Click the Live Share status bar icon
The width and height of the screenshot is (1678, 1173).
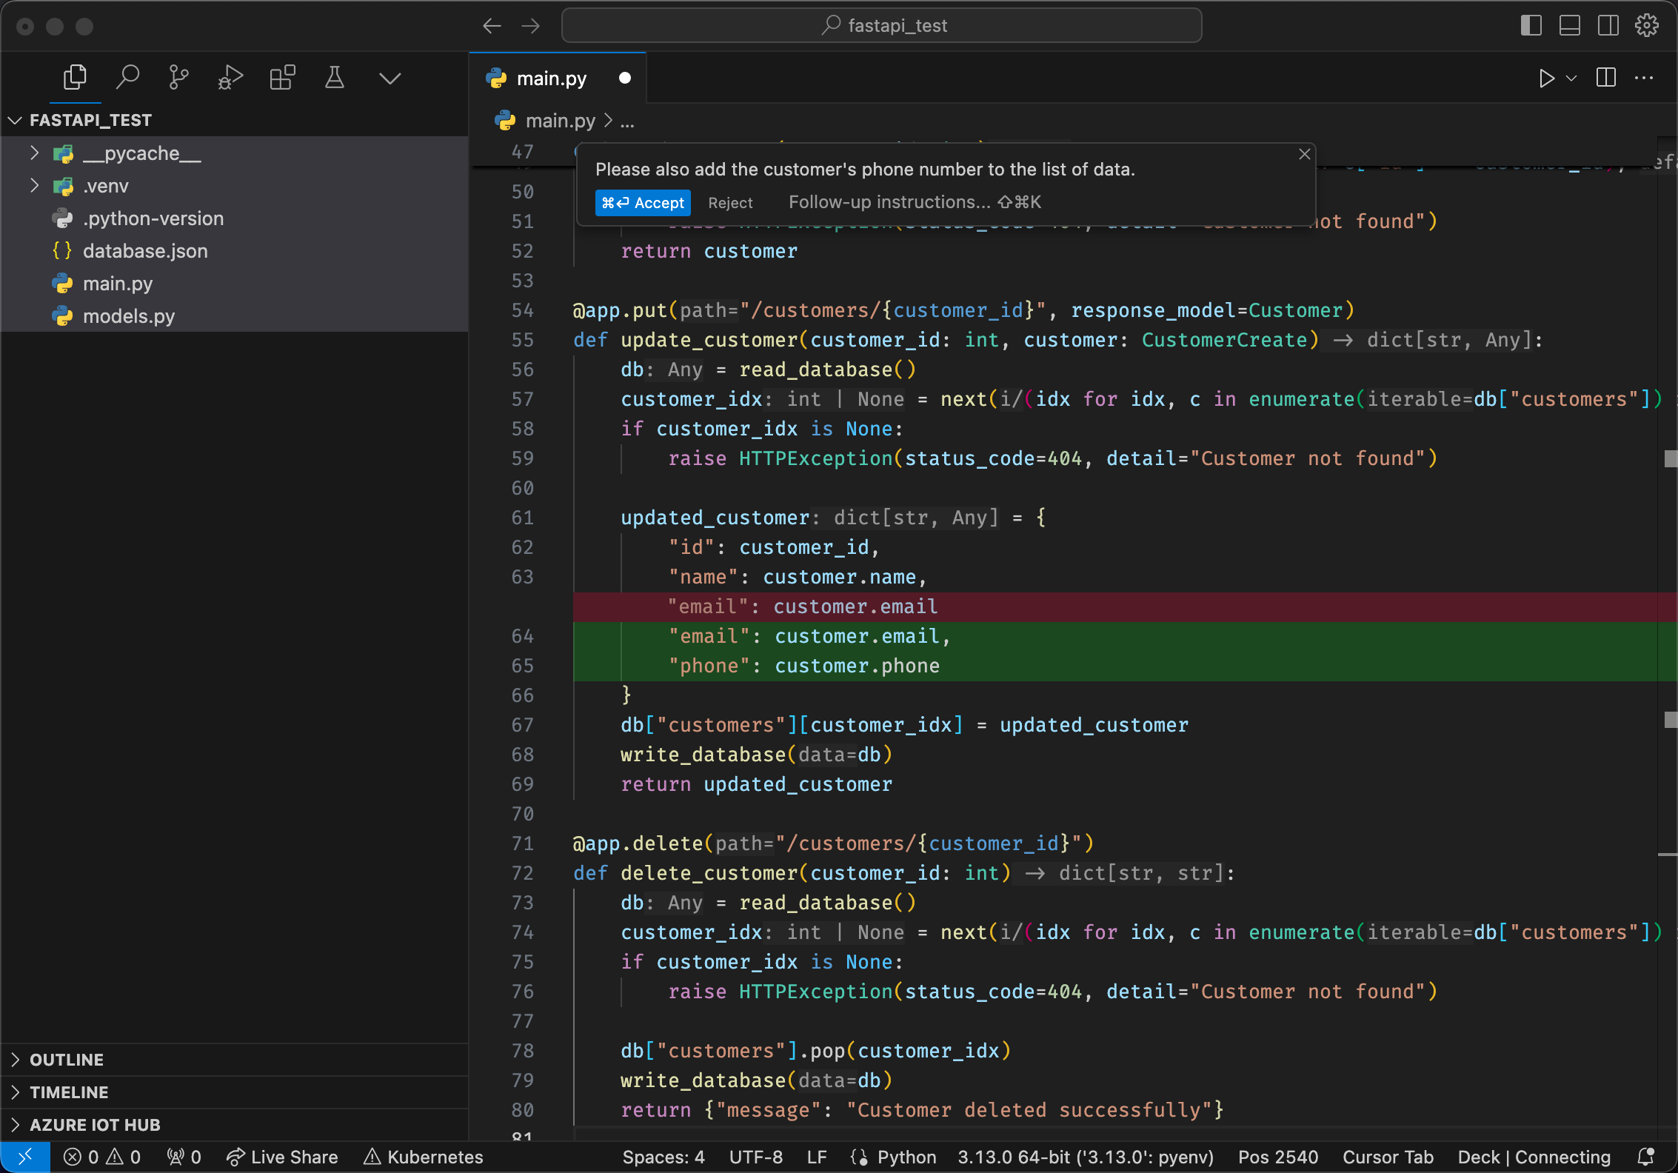point(282,1157)
